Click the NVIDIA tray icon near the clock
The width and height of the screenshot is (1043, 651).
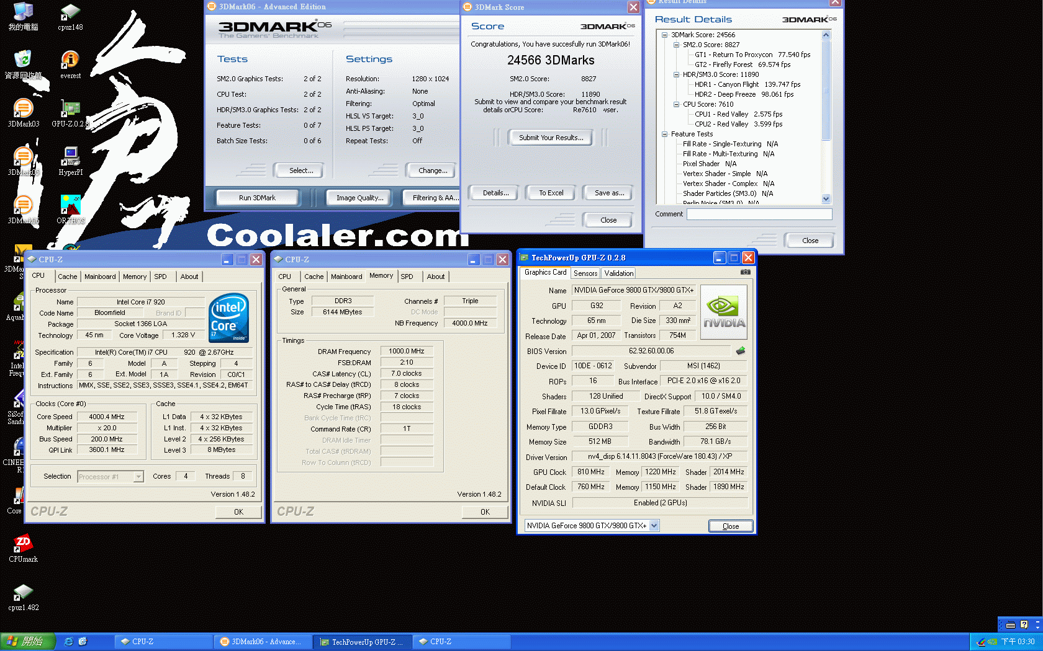click(x=992, y=642)
